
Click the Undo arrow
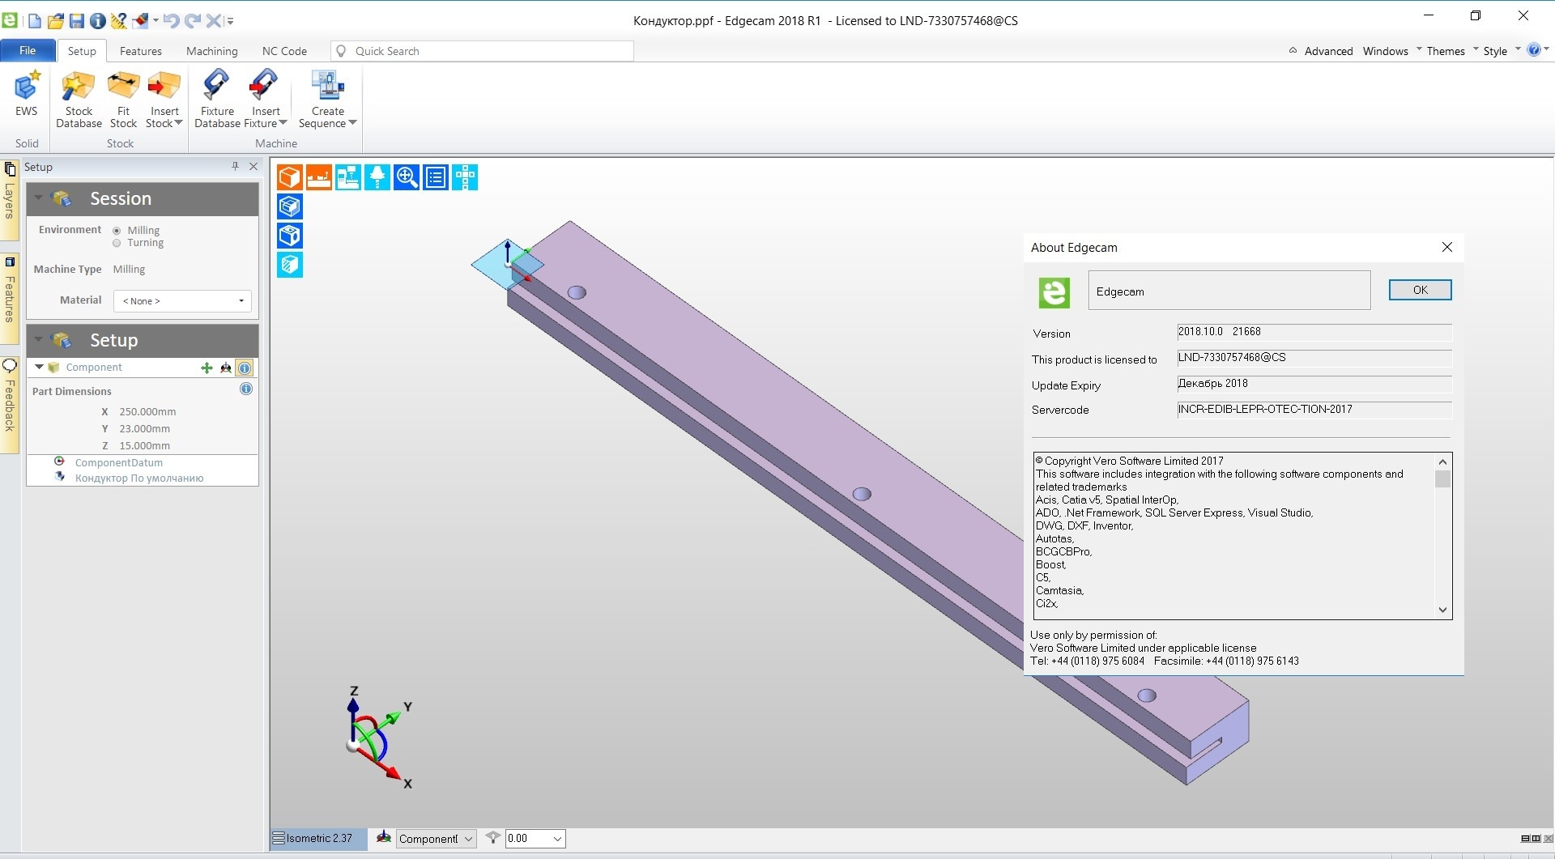pos(171,20)
